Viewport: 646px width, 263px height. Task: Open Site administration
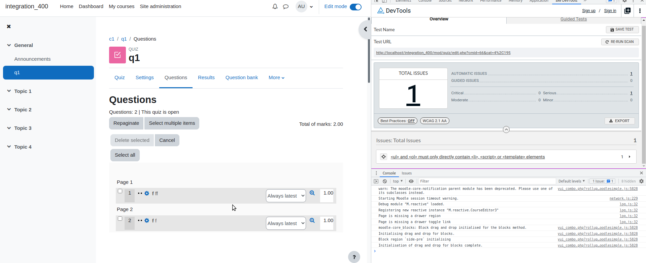(160, 6)
